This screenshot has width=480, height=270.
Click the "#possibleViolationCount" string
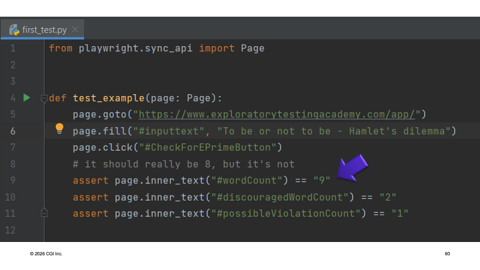286,213
